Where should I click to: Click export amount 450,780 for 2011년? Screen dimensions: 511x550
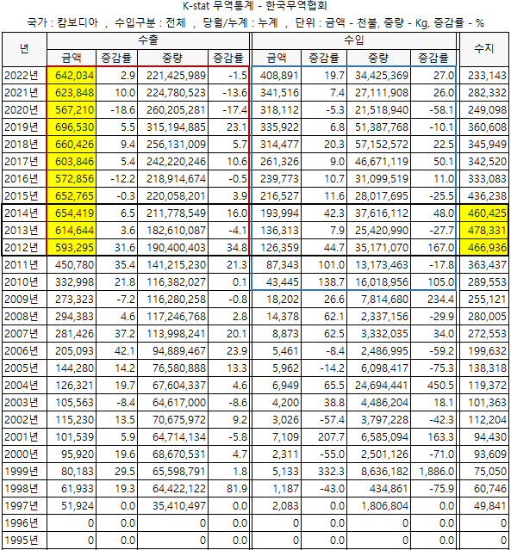[72, 264]
